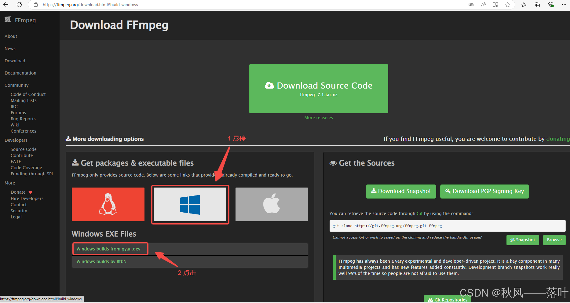Open the About sidebar item
This screenshot has height=303, width=570.
(x=11, y=36)
